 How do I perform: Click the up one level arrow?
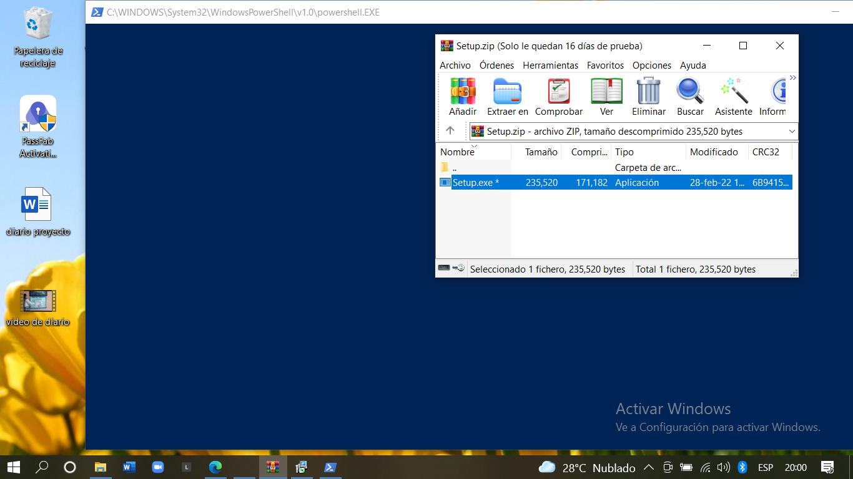click(450, 131)
